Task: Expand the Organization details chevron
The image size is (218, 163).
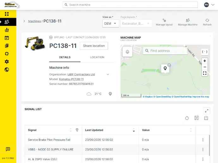Action: [108, 74]
